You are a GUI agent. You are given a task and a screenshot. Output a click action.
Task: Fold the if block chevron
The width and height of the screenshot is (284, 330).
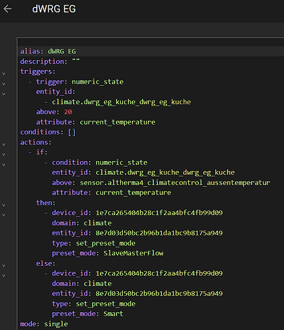point(4,154)
